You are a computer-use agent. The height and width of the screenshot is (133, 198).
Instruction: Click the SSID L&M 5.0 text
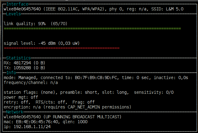(167, 9)
